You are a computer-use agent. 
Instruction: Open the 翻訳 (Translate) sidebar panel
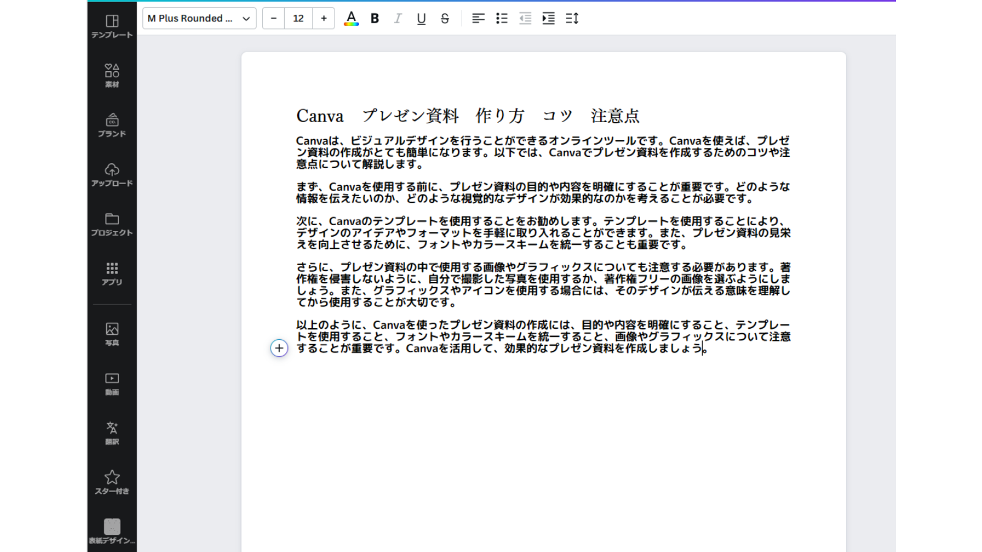pyautogui.click(x=112, y=433)
